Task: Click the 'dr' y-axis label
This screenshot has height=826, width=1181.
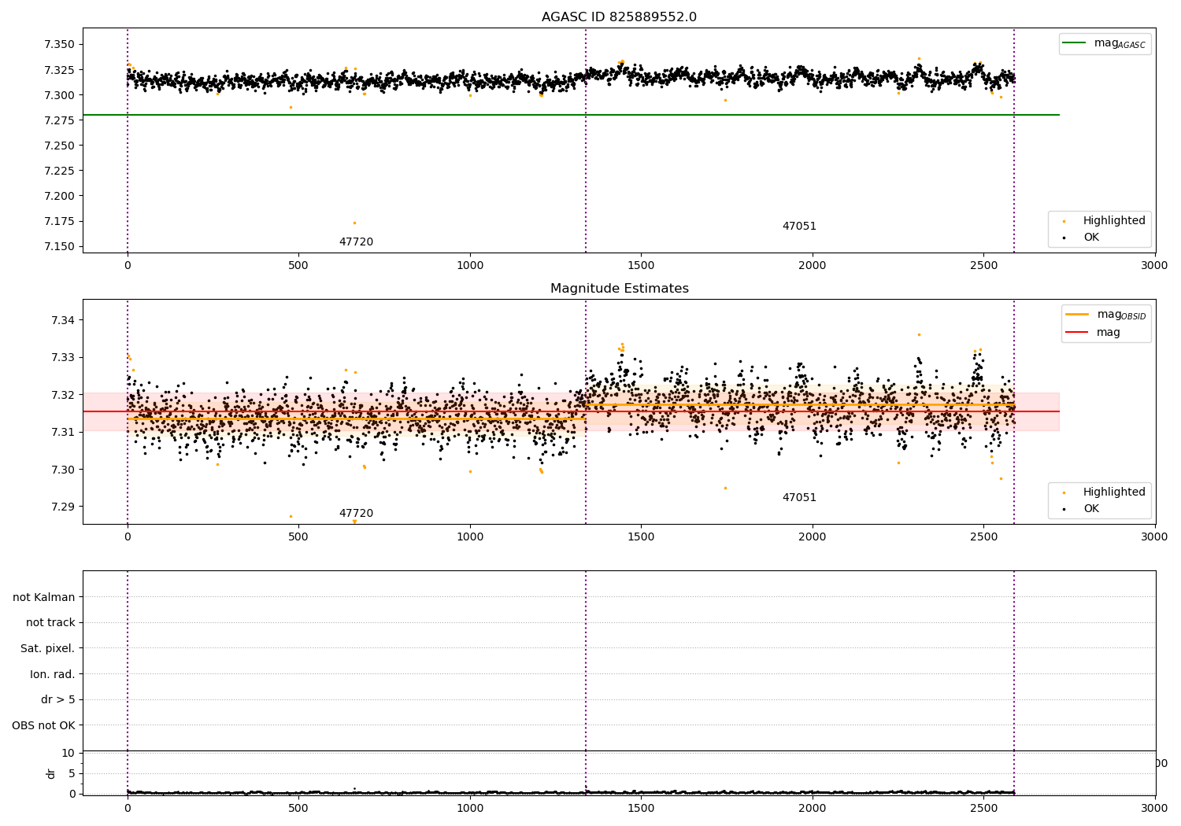Action: [x=51, y=773]
